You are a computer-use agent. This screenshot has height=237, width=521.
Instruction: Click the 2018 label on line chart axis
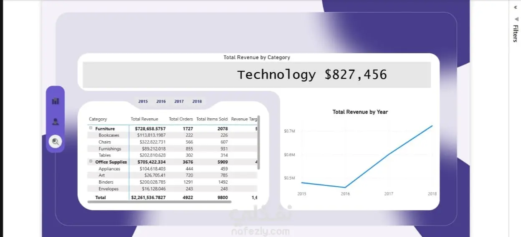(x=432, y=194)
